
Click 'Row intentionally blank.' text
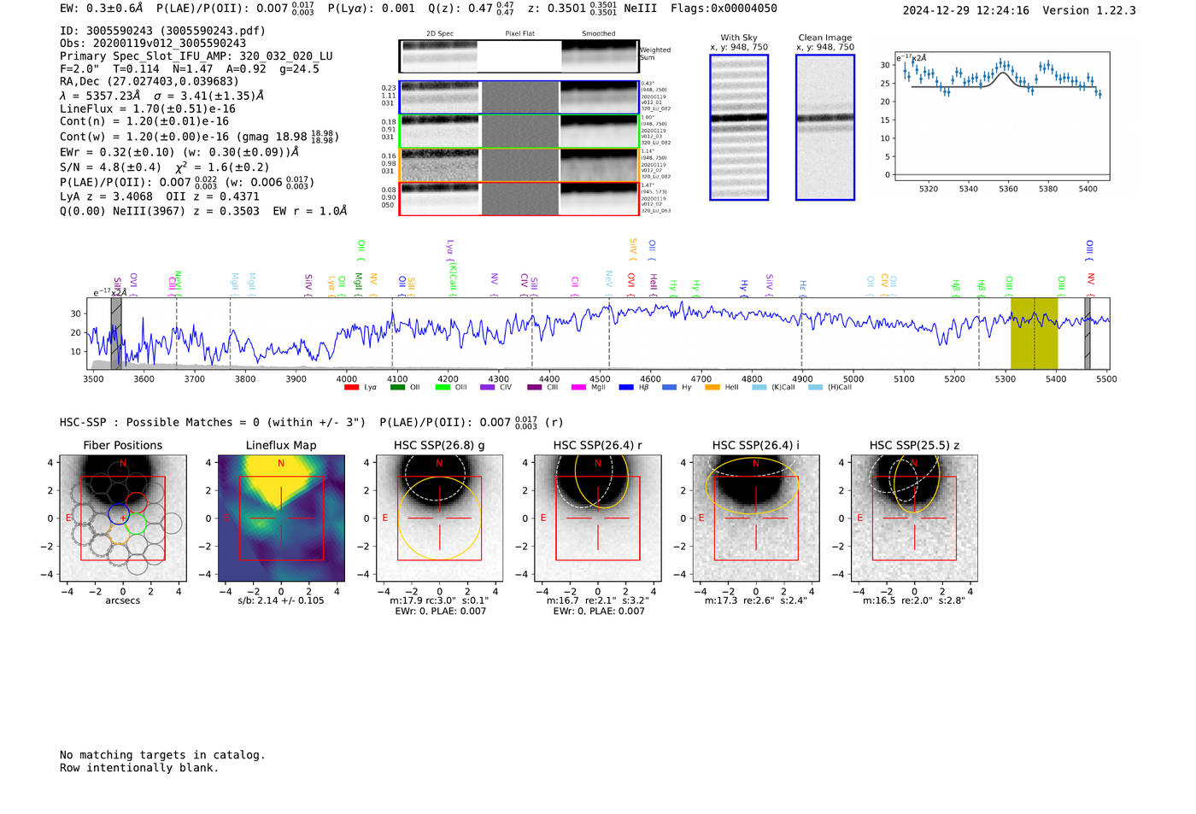point(139,768)
